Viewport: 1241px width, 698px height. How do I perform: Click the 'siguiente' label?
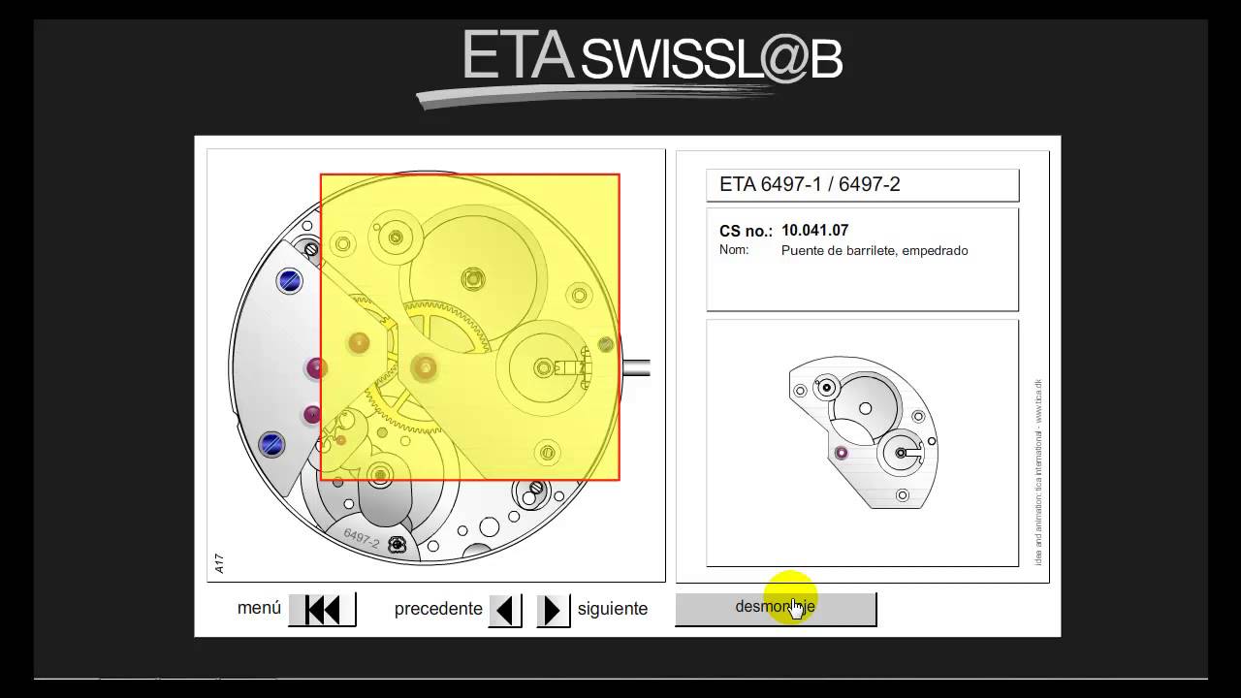(x=613, y=609)
